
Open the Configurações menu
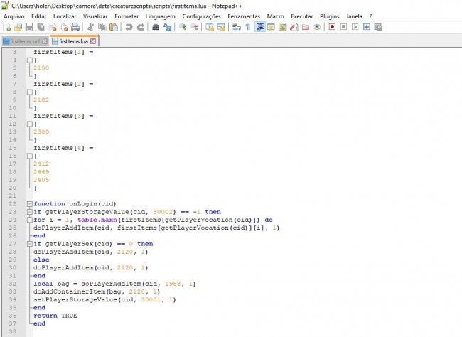[201, 16]
